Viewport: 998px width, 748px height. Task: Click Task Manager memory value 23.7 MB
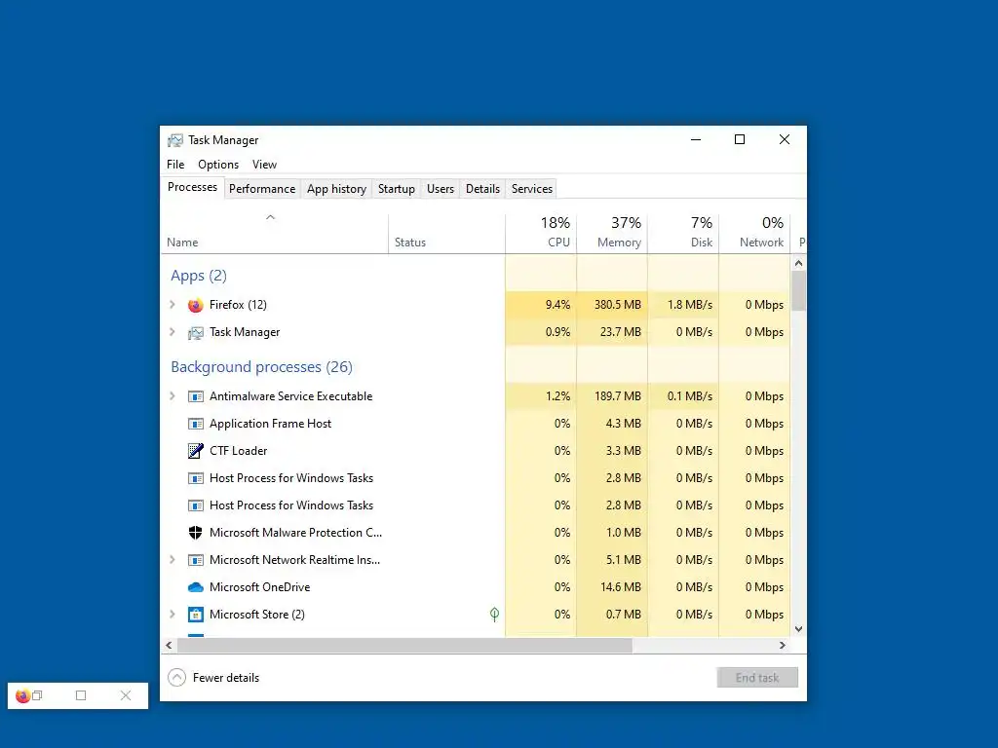pyautogui.click(x=621, y=332)
